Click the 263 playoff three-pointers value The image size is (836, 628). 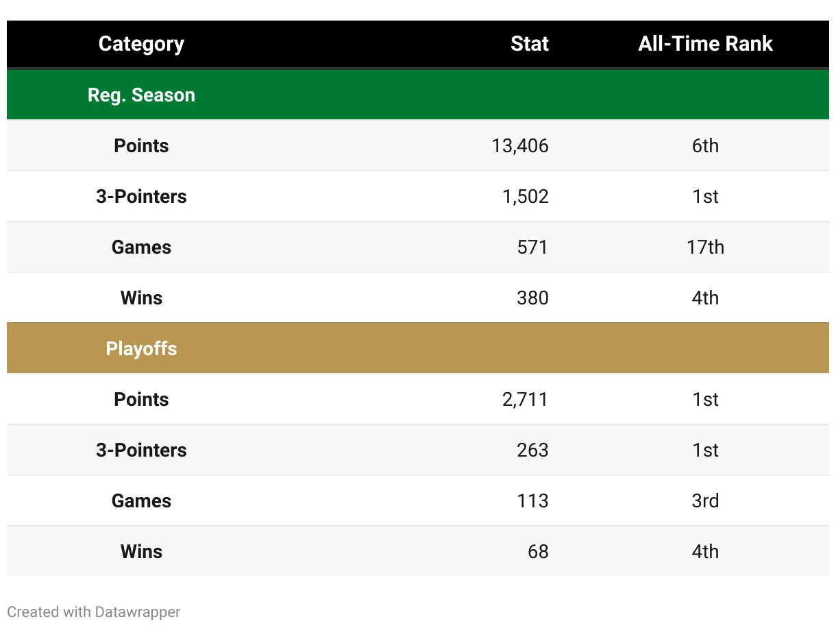533,450
